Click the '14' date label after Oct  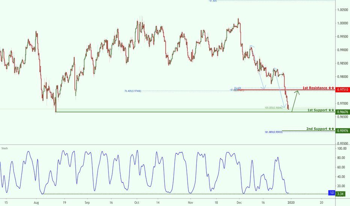click(158, 203)
